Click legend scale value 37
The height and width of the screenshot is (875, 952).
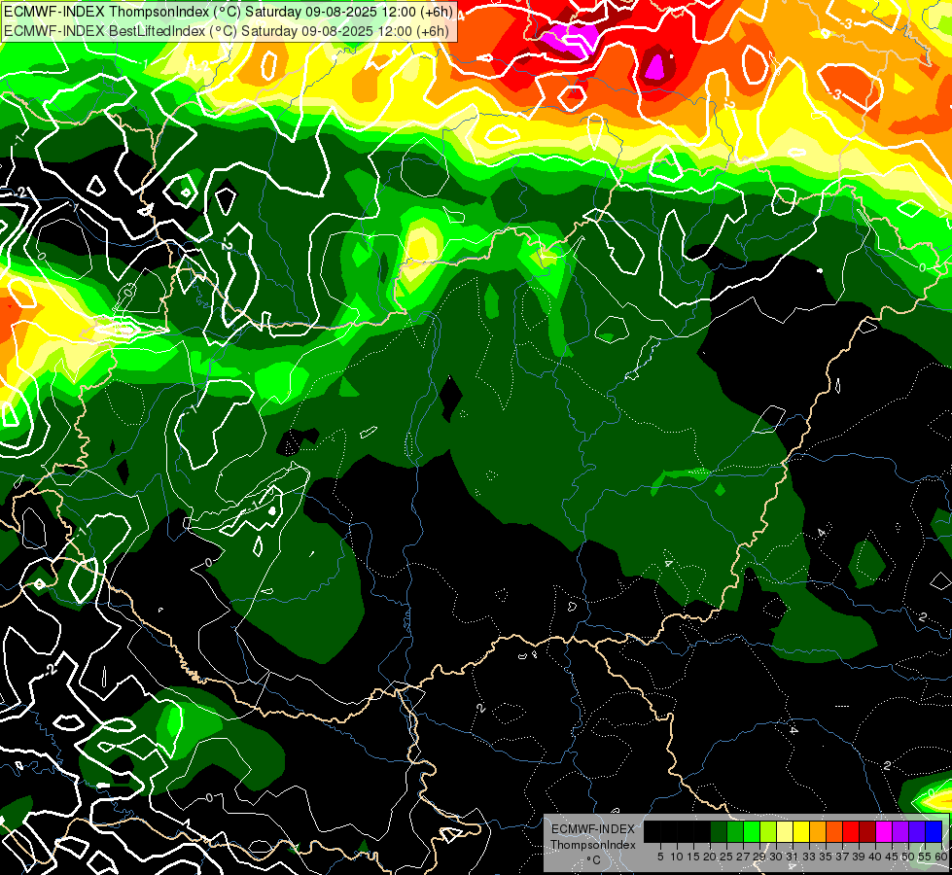coord(842,857)
